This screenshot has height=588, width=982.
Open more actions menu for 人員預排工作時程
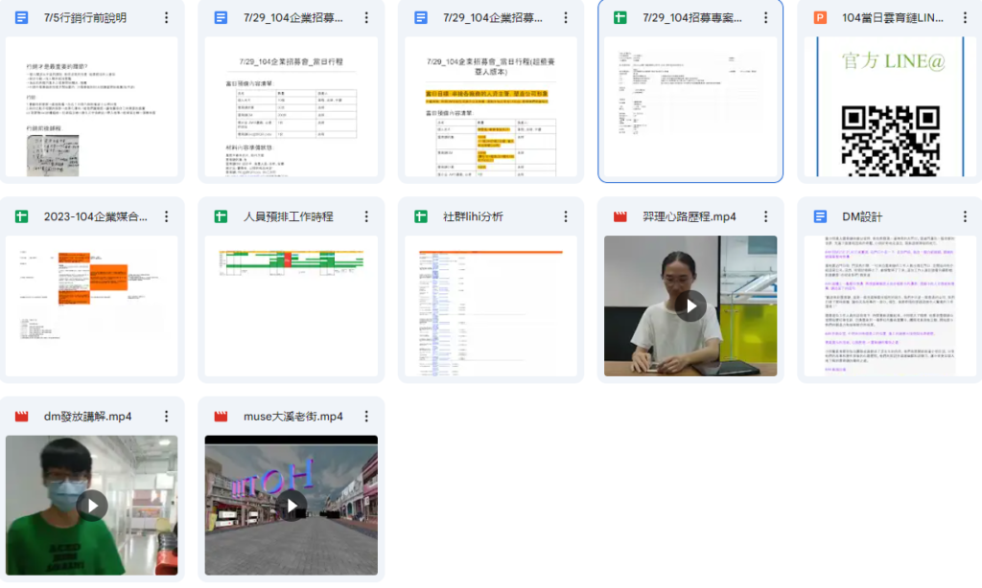(366, 217)
